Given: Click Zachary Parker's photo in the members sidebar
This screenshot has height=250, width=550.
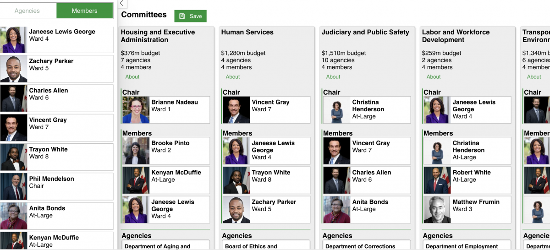Looking at the screenshot, I should 14,69.
